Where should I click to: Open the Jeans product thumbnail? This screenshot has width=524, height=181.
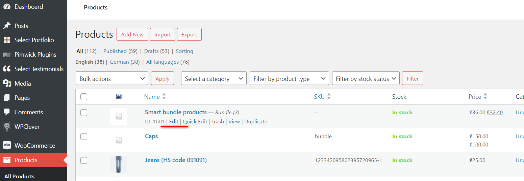(x=119, y=164)
